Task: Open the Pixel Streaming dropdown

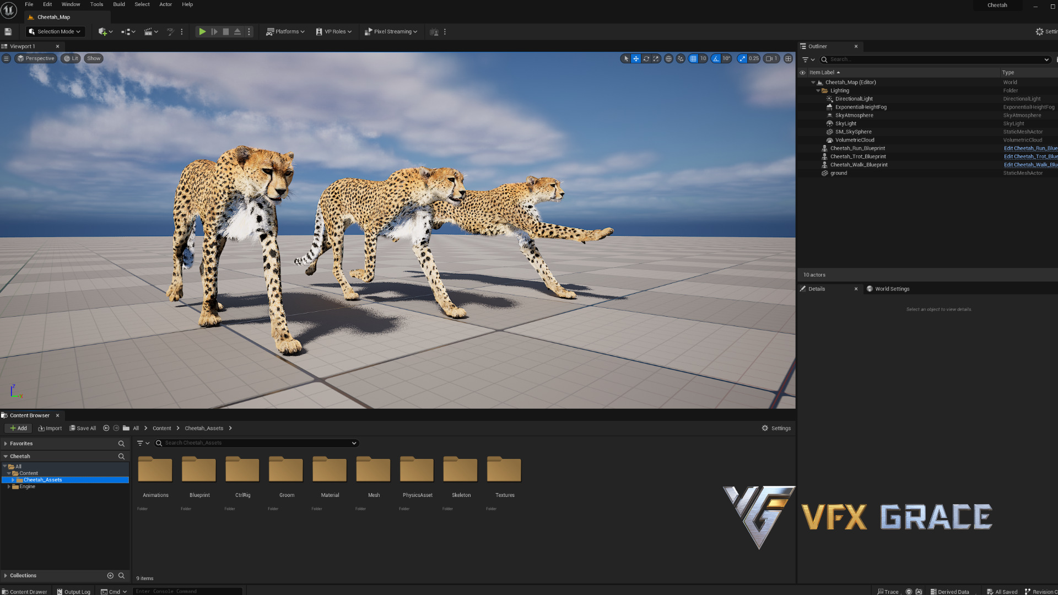Action: click(391, 32)
